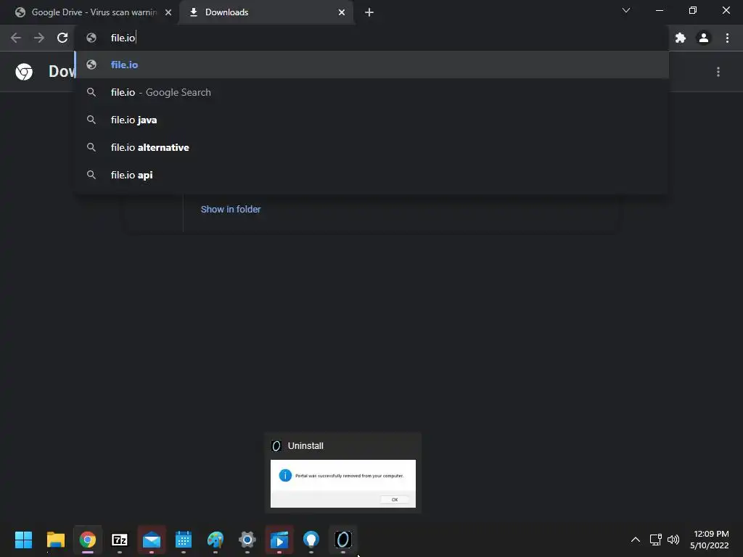Open the Chrome profile avatar icon
This screenshot has height=557, width=743.
[x=704, y=38]
